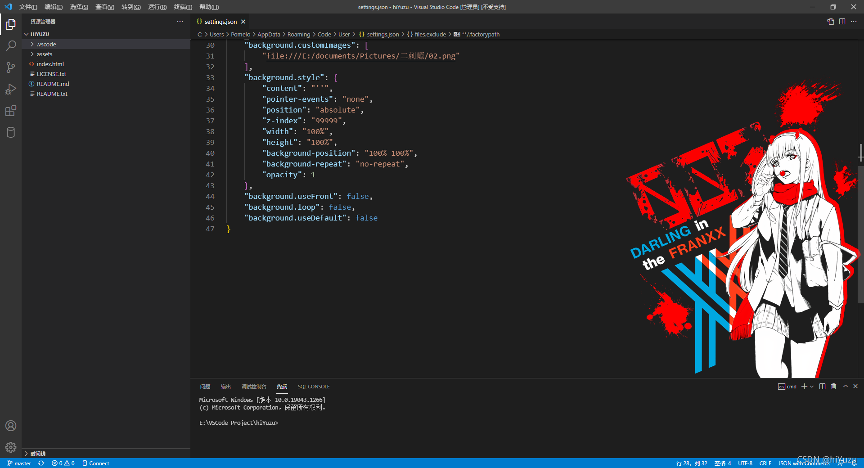Close the settings.json tab
Image resolution: width=864 pixels, height=468 pixels.
243,22
